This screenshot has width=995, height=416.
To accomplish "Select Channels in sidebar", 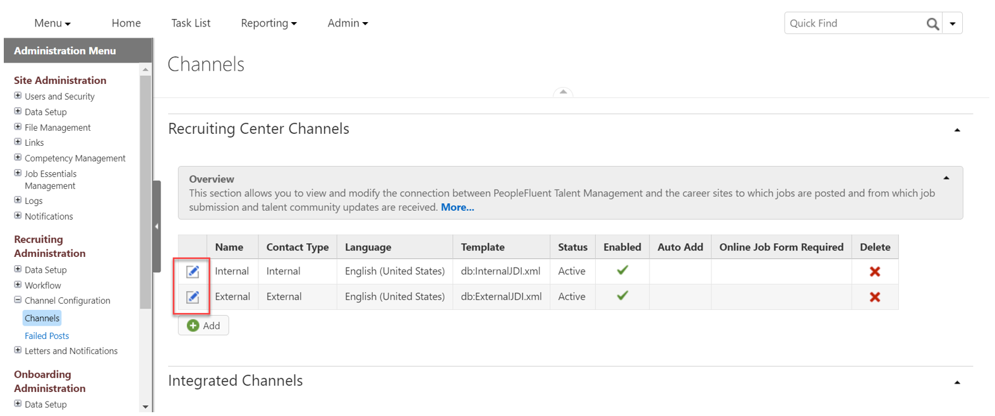I will tap(42, 318).
